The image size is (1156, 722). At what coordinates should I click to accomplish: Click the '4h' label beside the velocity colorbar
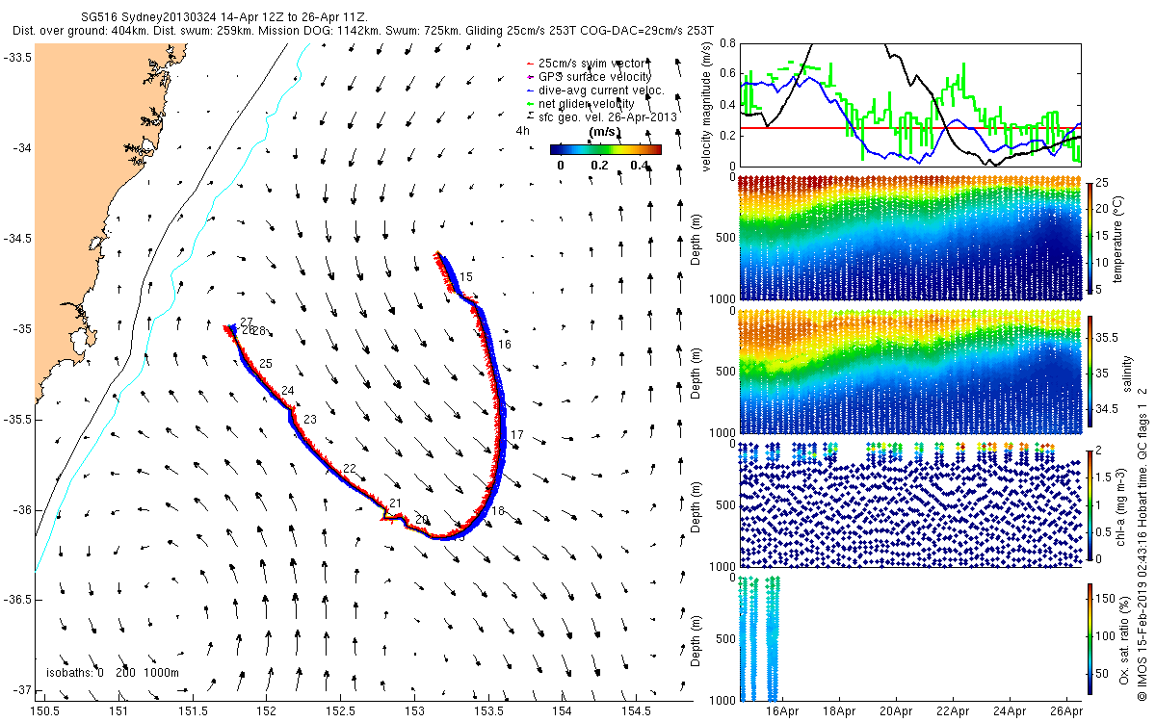523,130
